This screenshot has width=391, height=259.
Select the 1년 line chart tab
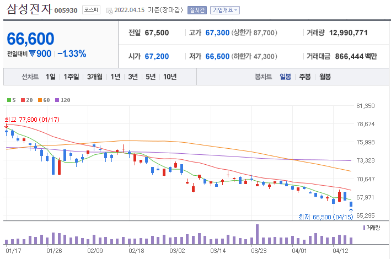(x=115, y=77)
